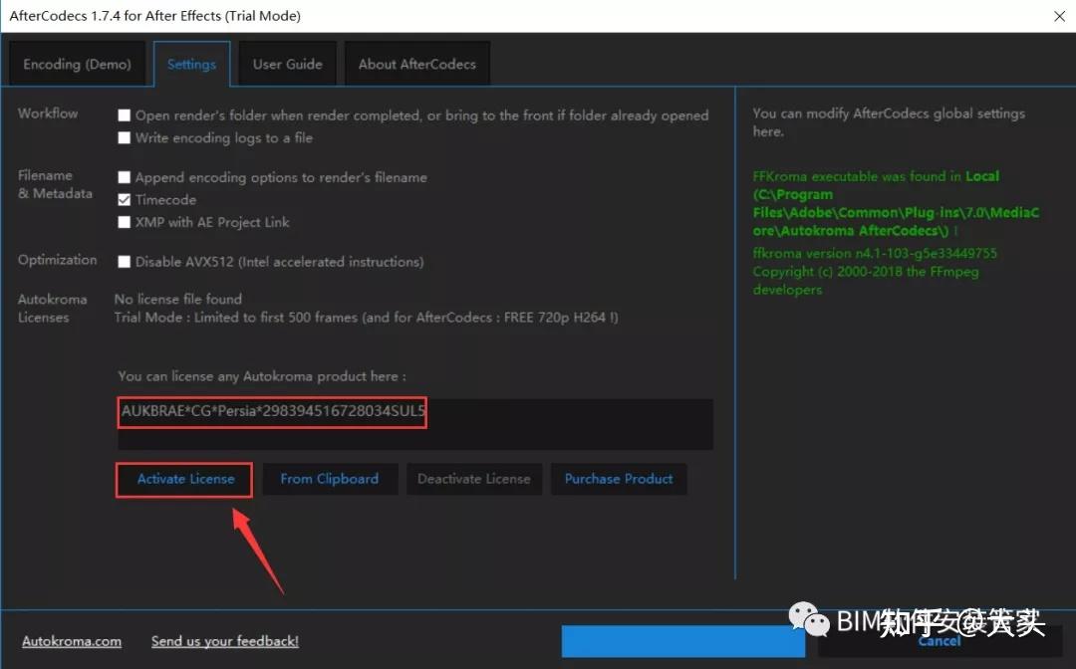Disable the Timecode option
Viewport: 1076px width, 669px height.
(124, 199)
